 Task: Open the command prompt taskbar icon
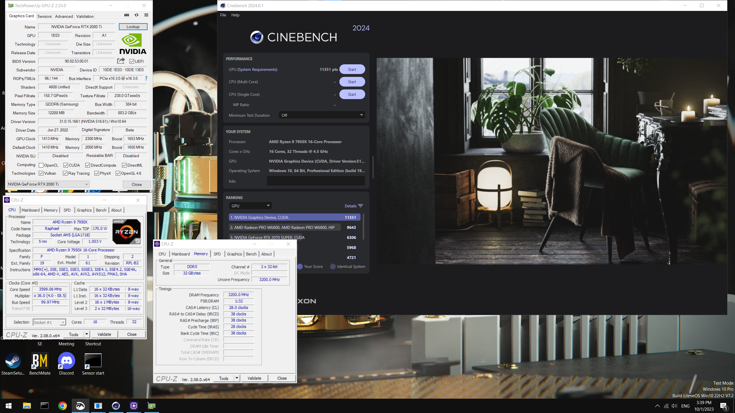(45, 406)
